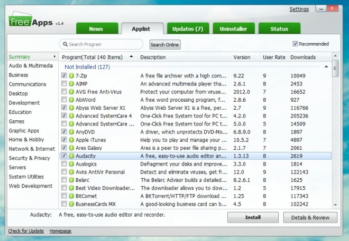Select the Web Development category
The height and width of the screenshot is (241, 349).
point(31,186)
